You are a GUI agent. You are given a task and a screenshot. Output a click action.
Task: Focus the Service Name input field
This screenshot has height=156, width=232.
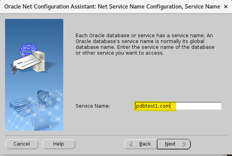coord(178,106)
